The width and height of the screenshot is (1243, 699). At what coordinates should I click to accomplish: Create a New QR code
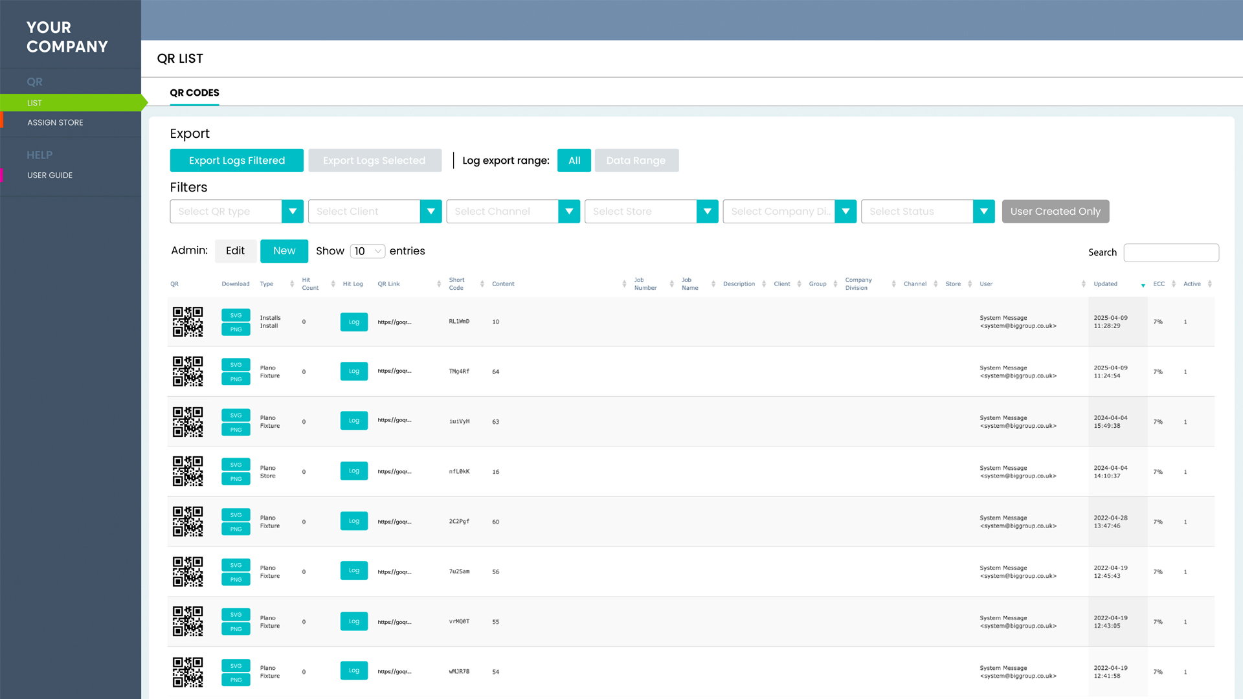[284, 251]
